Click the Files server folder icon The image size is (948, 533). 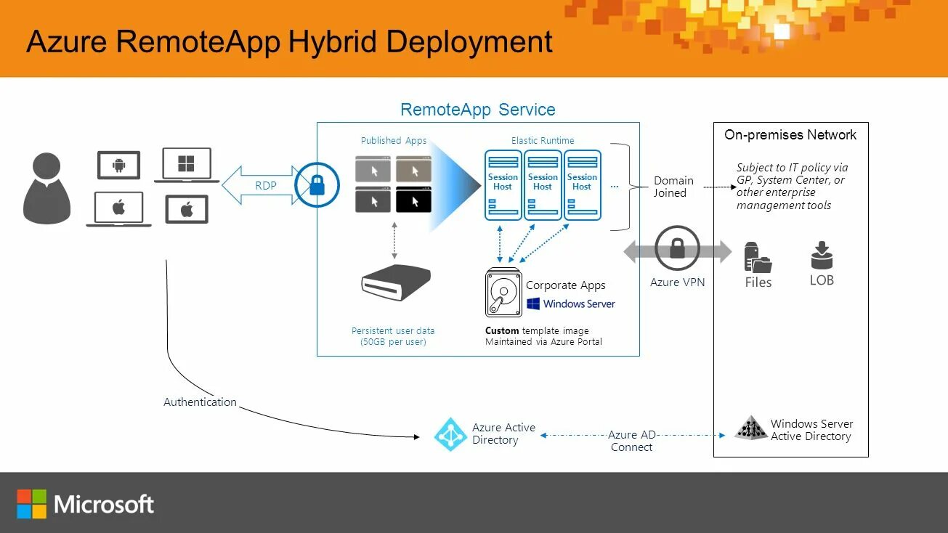pyautogui.click(x=758, y=257)
